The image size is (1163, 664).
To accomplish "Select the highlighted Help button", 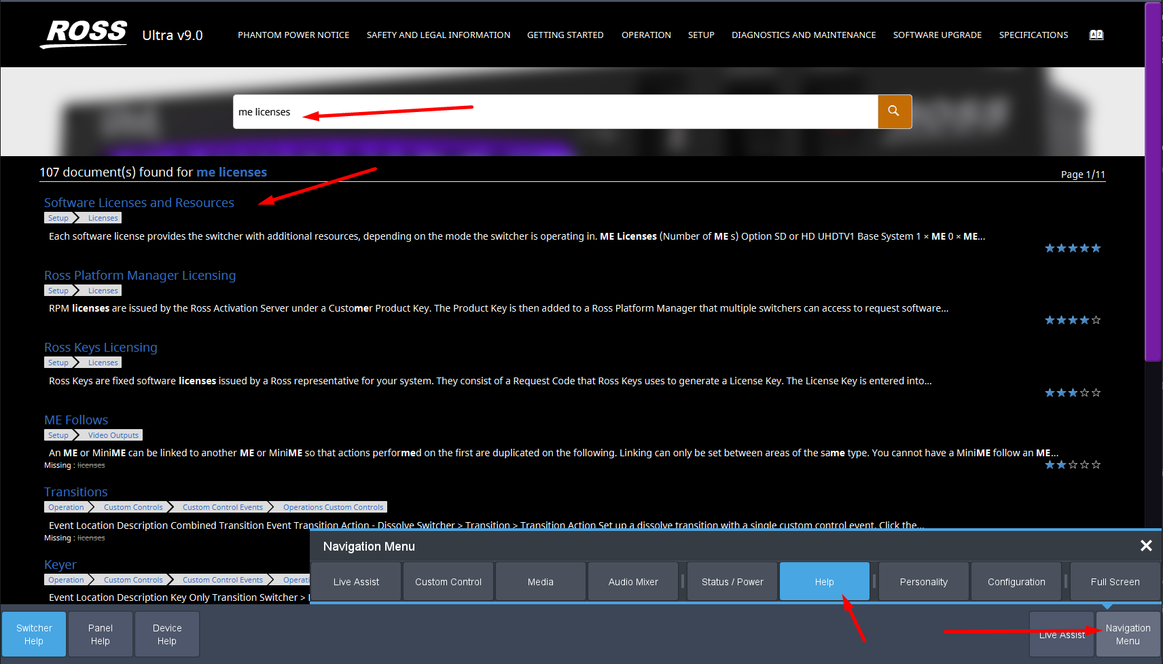I will 825,582.
